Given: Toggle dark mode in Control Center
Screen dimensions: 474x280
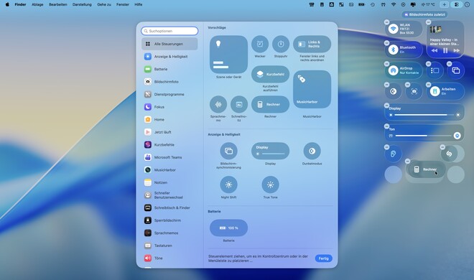Looking at the screenshot, I should click(x=393, y=91).
